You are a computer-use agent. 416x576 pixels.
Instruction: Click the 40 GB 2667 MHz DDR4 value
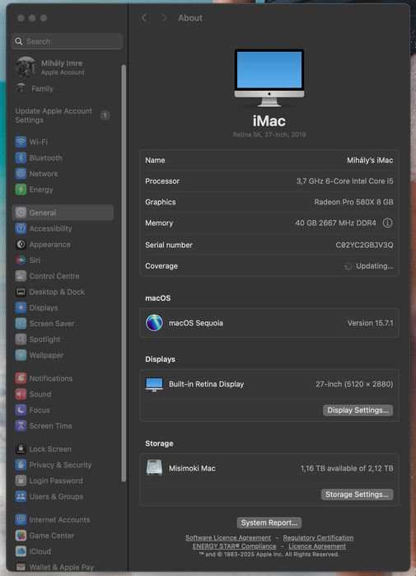click(x=335, y=223)
